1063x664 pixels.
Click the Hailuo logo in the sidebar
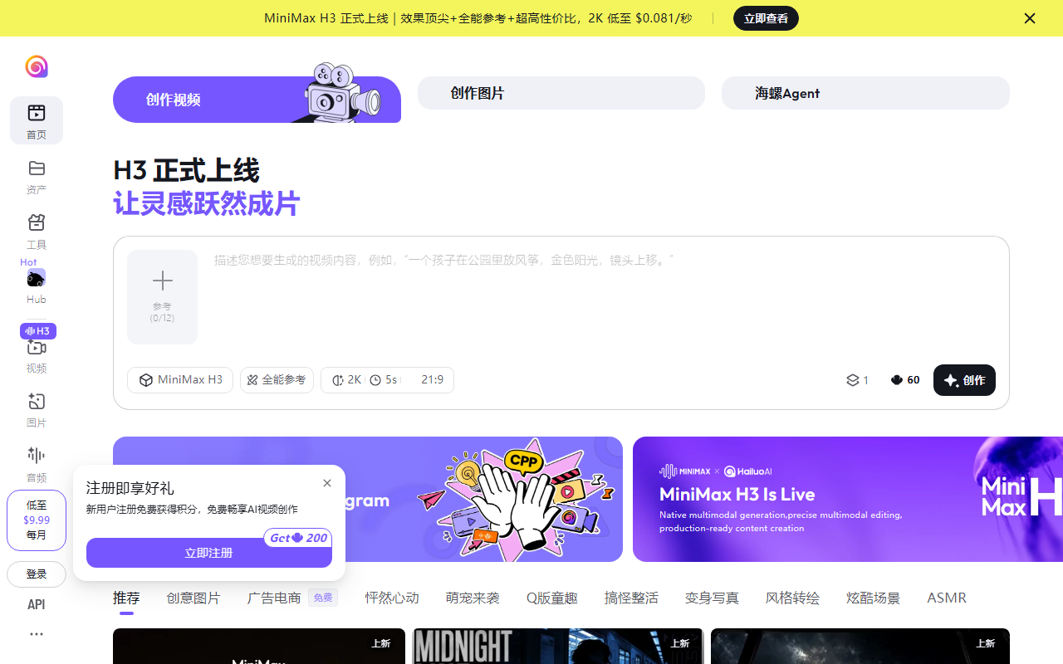(x=37, y=66)
